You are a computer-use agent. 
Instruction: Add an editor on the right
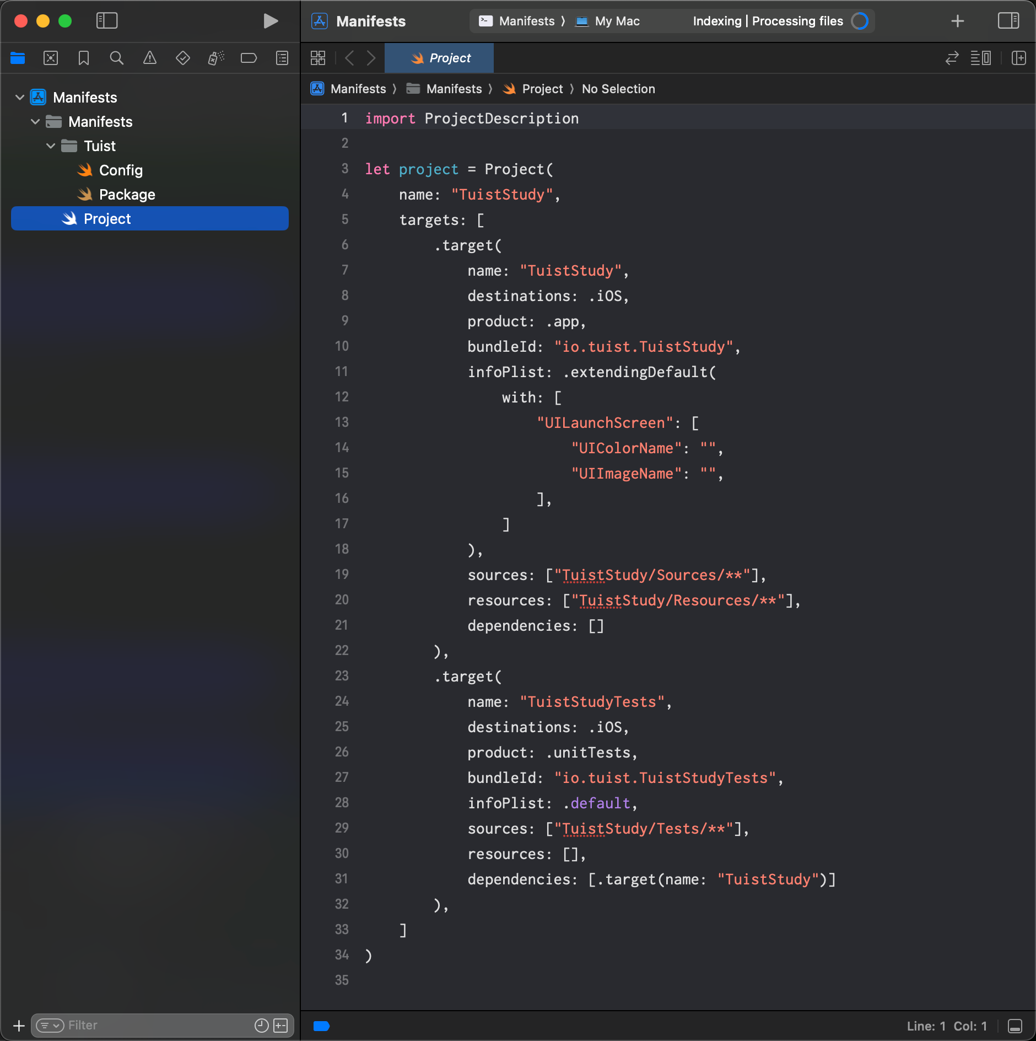(1019, 58)
